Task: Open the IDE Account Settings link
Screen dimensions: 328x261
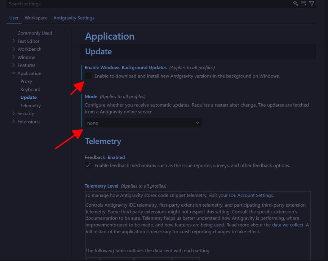Action: tap(251, 195)
